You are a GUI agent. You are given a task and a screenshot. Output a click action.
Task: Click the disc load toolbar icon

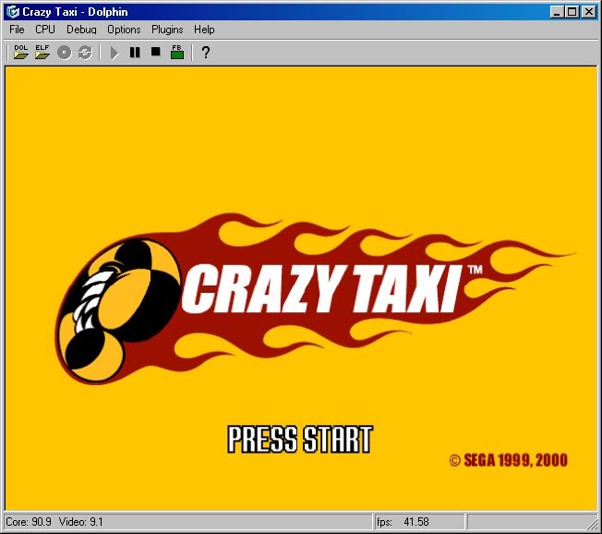tap(64, 53)
